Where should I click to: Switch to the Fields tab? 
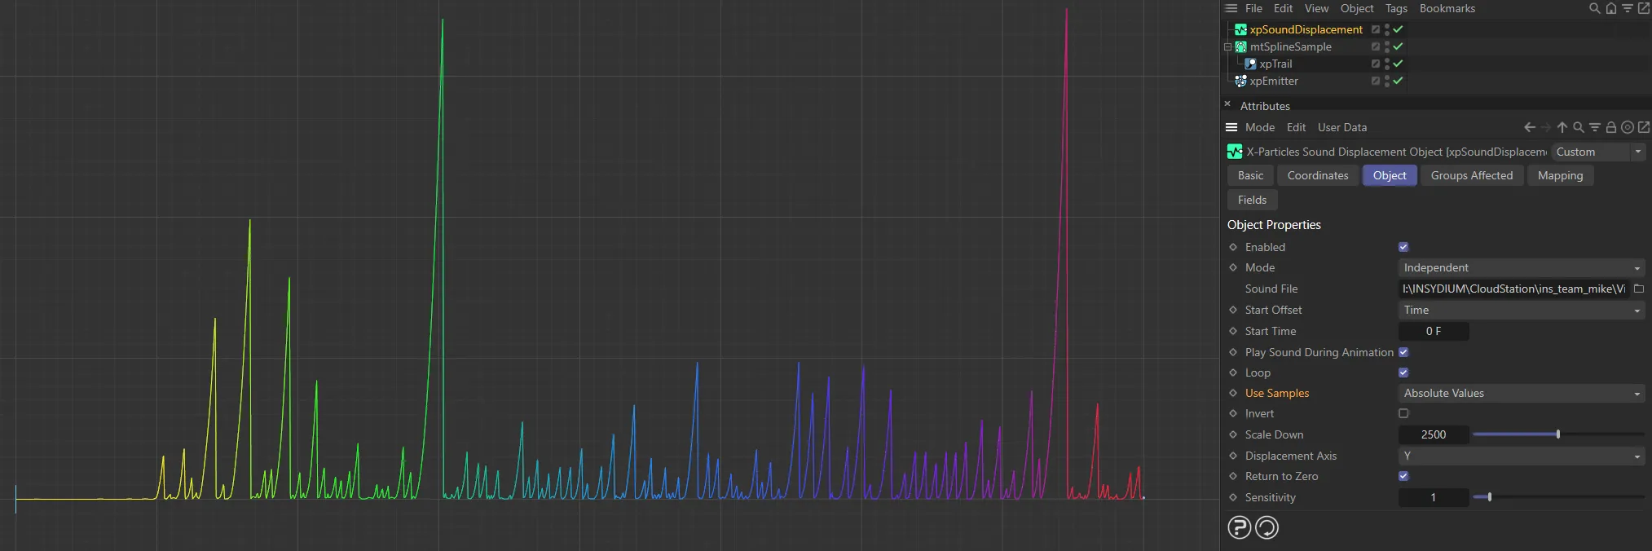point(1252,200)
